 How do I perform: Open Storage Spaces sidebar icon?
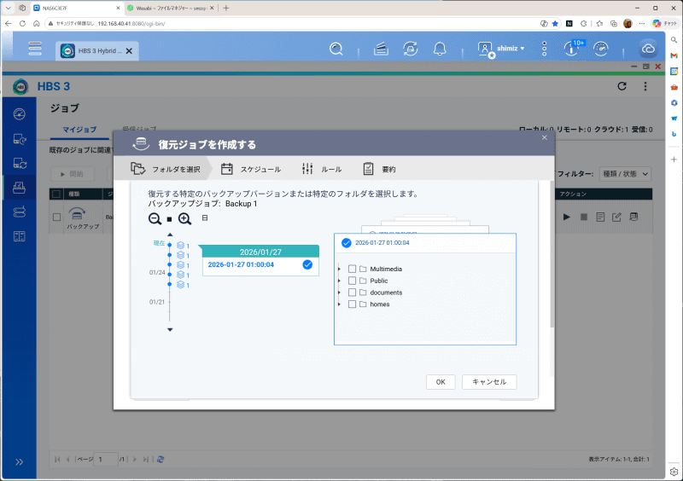(19, 212)
